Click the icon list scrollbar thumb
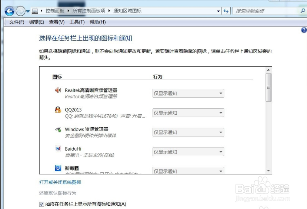Image resolution: width=307 pixels, height=209 pixels. pos(268,87)
